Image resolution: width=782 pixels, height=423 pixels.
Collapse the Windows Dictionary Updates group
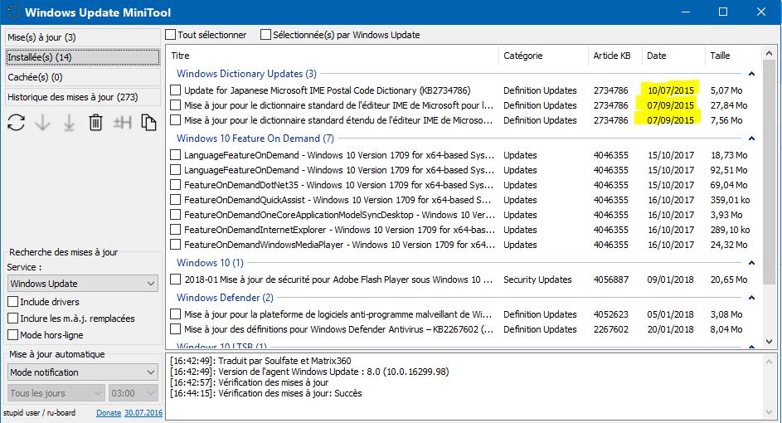click(751, 74)
